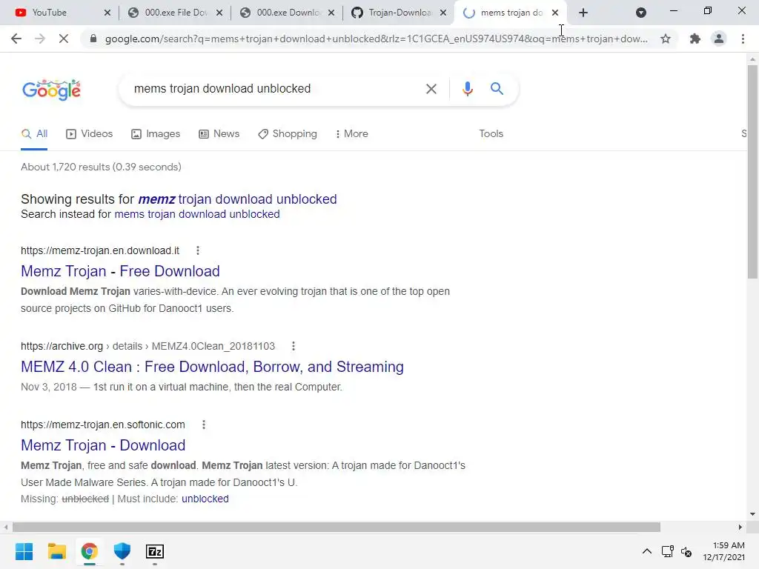Click the voice search microphone icon
The image size is (759, 569).
point(467,89)
